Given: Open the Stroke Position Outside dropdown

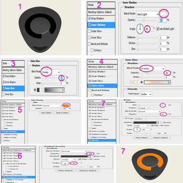Looking at the screenshot, I should tap(143, 108).
